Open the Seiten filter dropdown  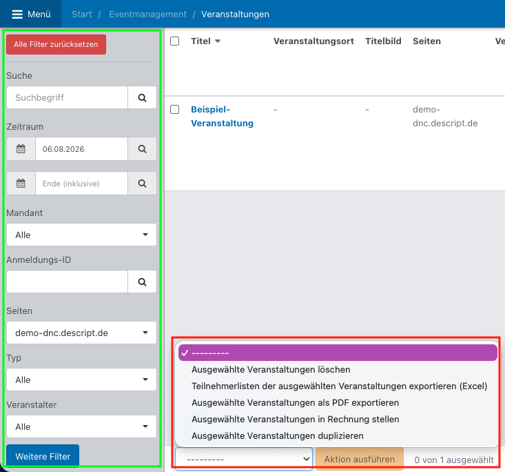[x=81, y=333]
